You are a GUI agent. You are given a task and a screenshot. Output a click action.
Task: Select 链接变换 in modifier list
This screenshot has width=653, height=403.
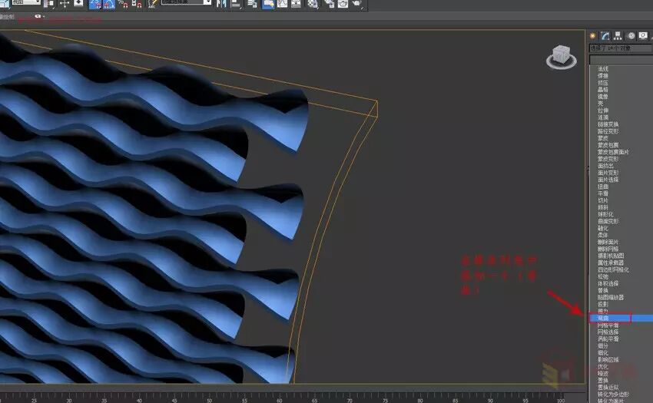(x=608, y=124)
